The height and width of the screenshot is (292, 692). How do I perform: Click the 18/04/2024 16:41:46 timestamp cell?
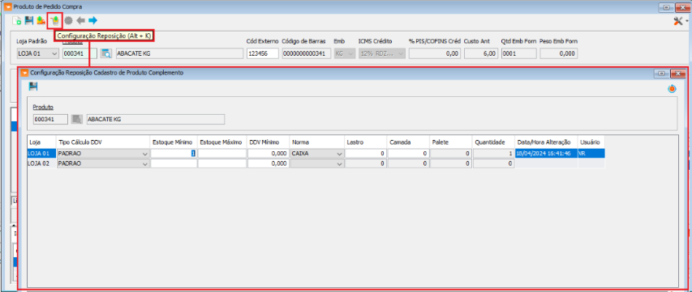[546, 154]
